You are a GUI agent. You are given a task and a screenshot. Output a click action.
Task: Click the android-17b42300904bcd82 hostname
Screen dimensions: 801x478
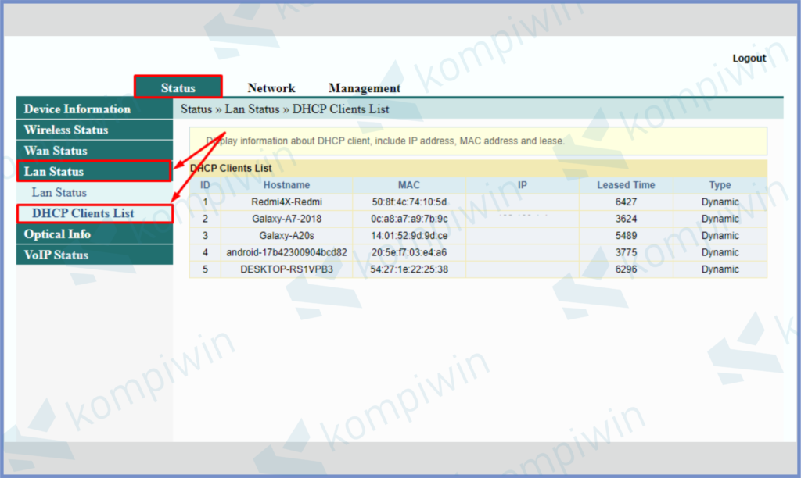pyautogui.click(x=286, y=252)
